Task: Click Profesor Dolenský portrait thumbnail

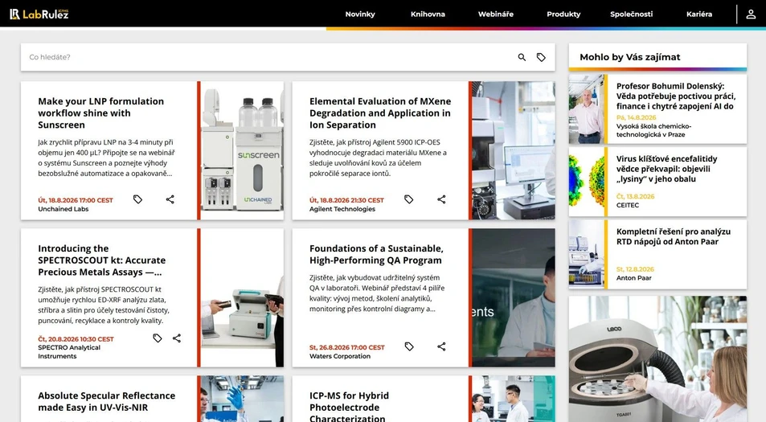Action: point(587,109)
